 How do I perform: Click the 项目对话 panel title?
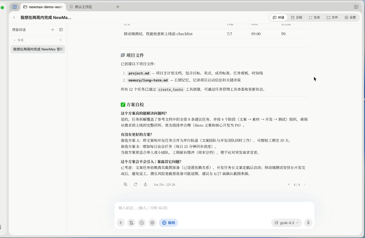[19, 30]
